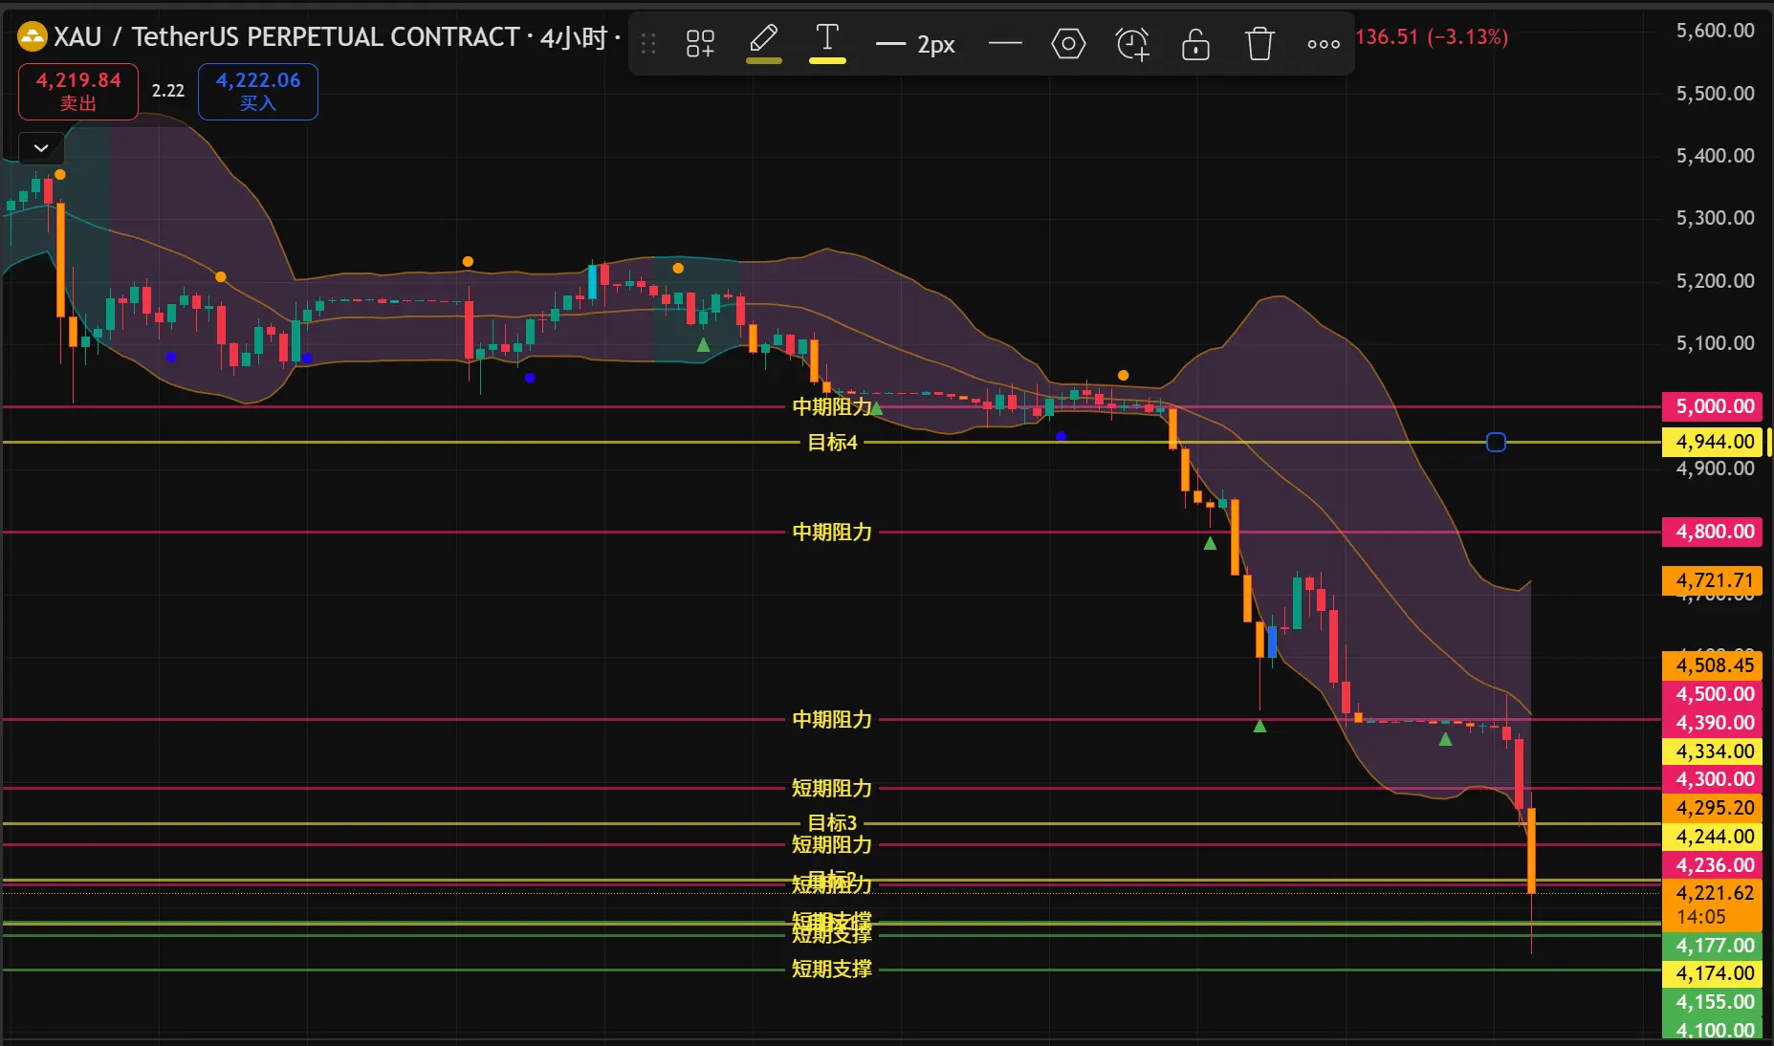The height and width of the screenshot is (1046, 1774).
Task: Open drawing settings hexagon icon
Action: (x=1068, y=43)
